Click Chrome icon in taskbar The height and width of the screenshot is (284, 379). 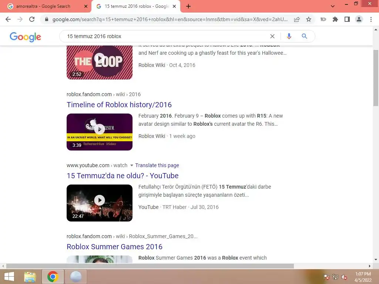tap(53, 277)
